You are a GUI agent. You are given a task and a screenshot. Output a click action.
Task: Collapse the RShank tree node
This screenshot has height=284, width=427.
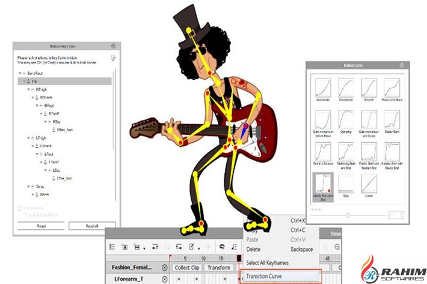point(32,97)
